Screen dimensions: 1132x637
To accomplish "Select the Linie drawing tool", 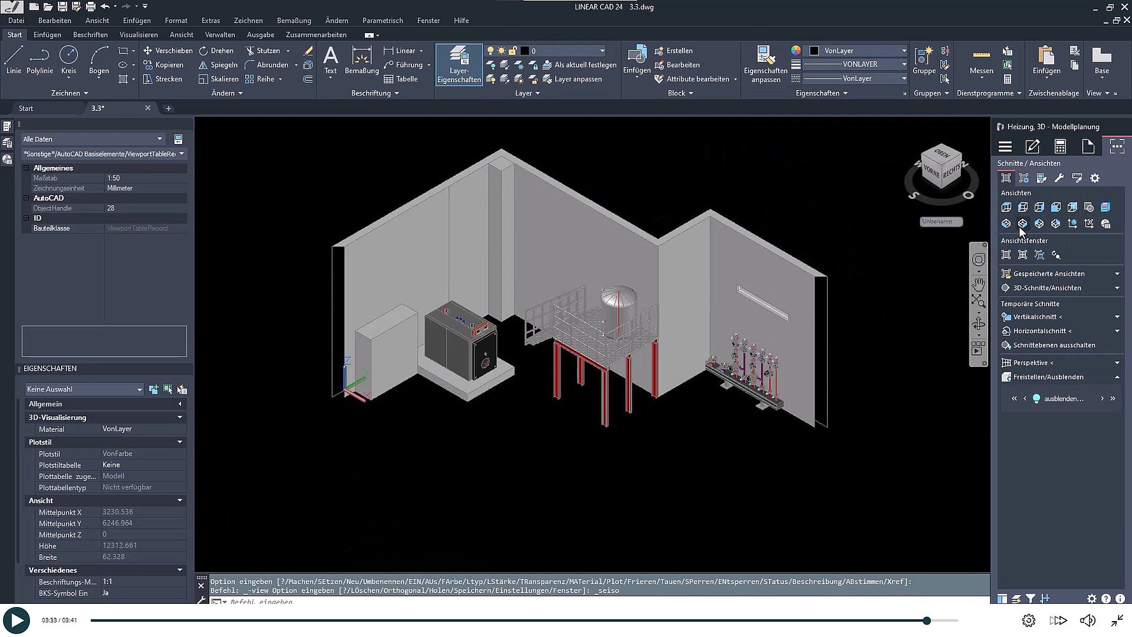I will (13, 61).
